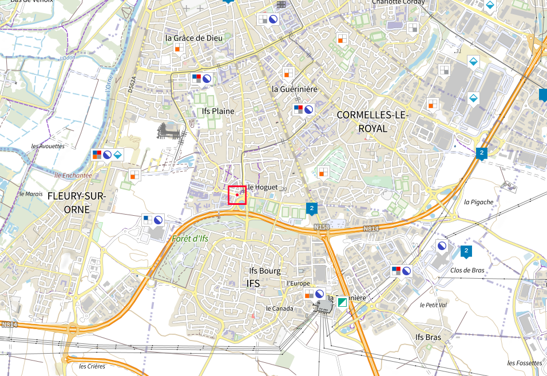Click the marker pair below la Guérinière label
Viewport: 547px width, 376px height.
(303, 109)
